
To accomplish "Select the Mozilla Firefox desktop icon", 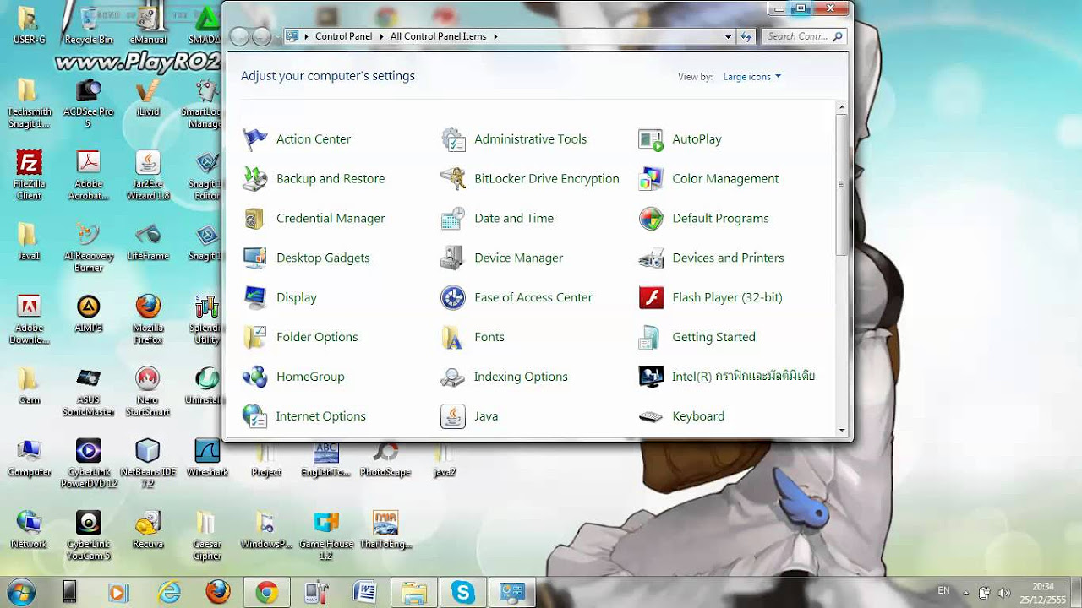I will (x=148, y=319).
